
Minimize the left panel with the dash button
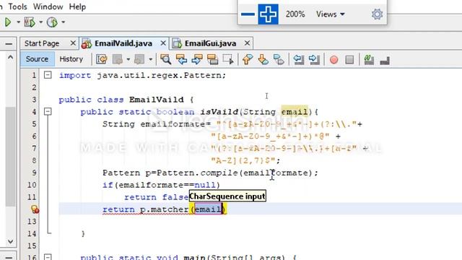9,44
